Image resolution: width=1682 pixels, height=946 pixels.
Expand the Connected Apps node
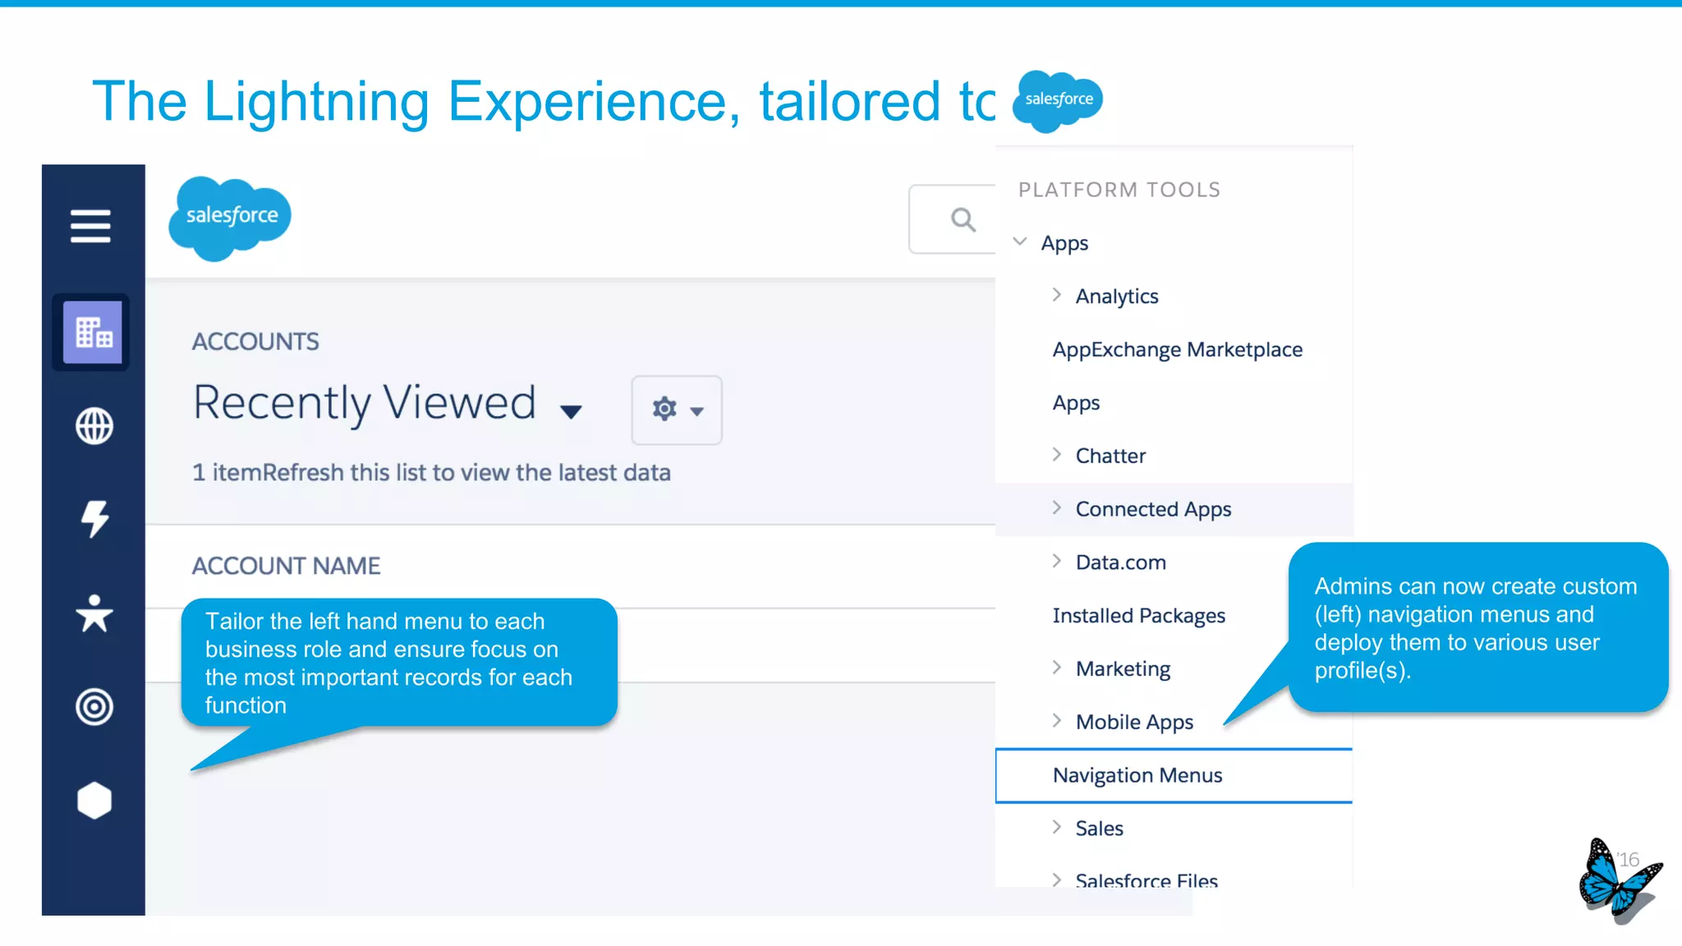(1057, 508)
